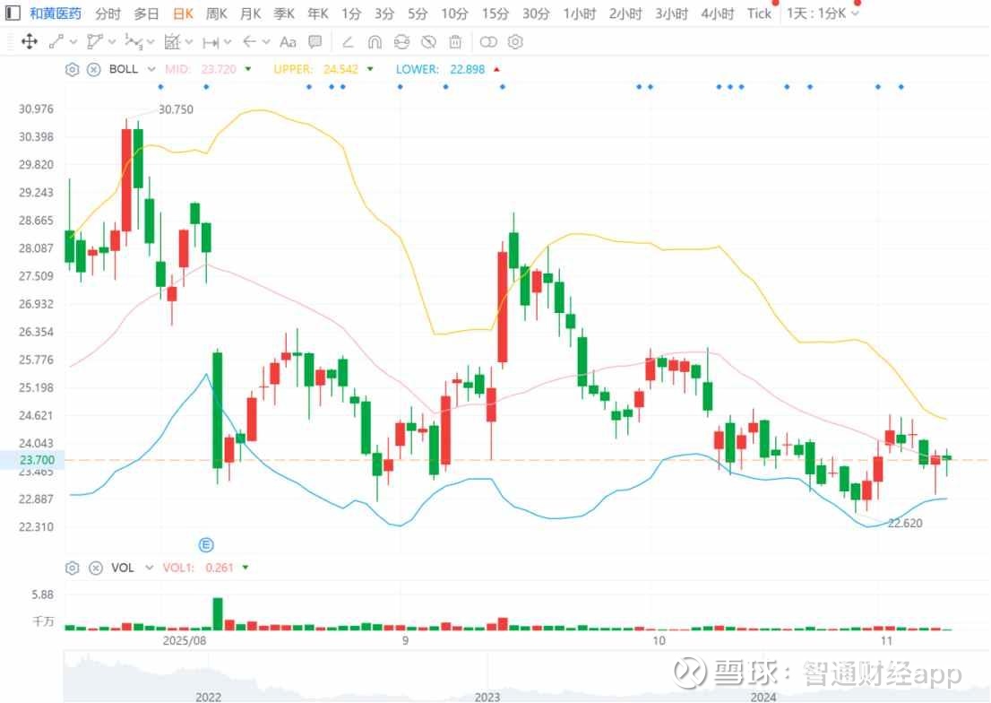Select the trend line drawing tool

pyautogui.click(x=56, y=42)
